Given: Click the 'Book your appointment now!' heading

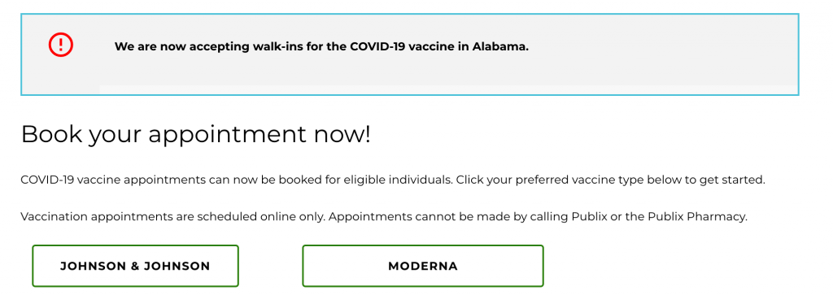Looking at the screenshot, I should pos(195,135).
